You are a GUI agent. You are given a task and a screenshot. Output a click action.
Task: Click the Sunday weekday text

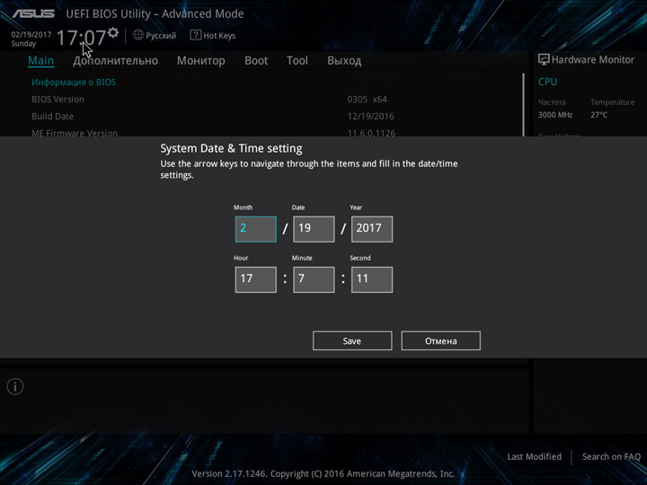[x=23, y=44]
